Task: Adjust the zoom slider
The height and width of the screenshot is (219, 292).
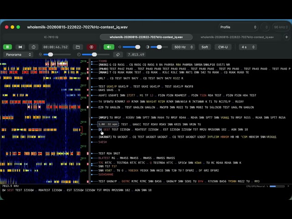Action: tap(57, 55)
